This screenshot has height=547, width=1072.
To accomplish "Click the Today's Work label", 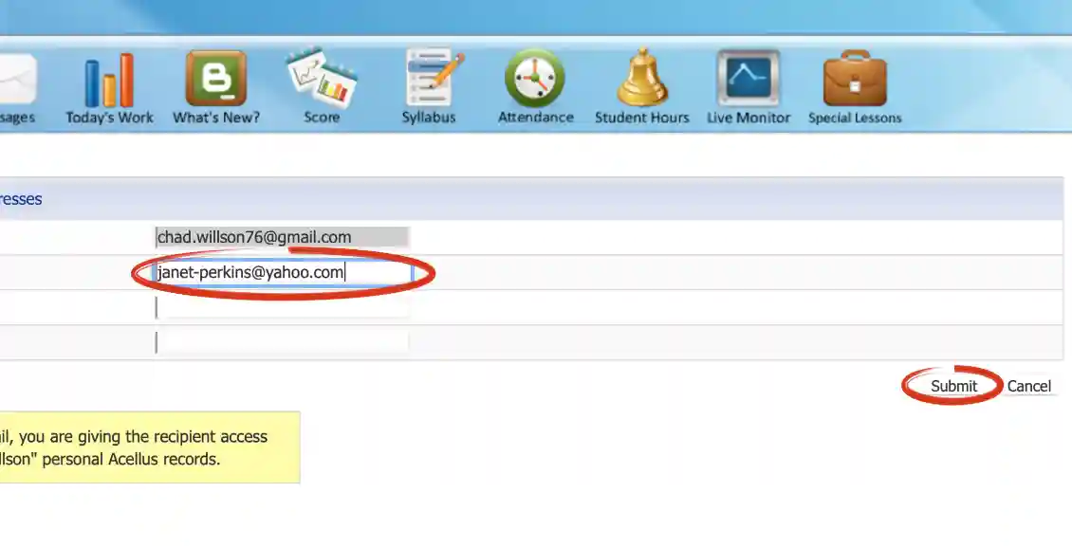I will (109, 118).
